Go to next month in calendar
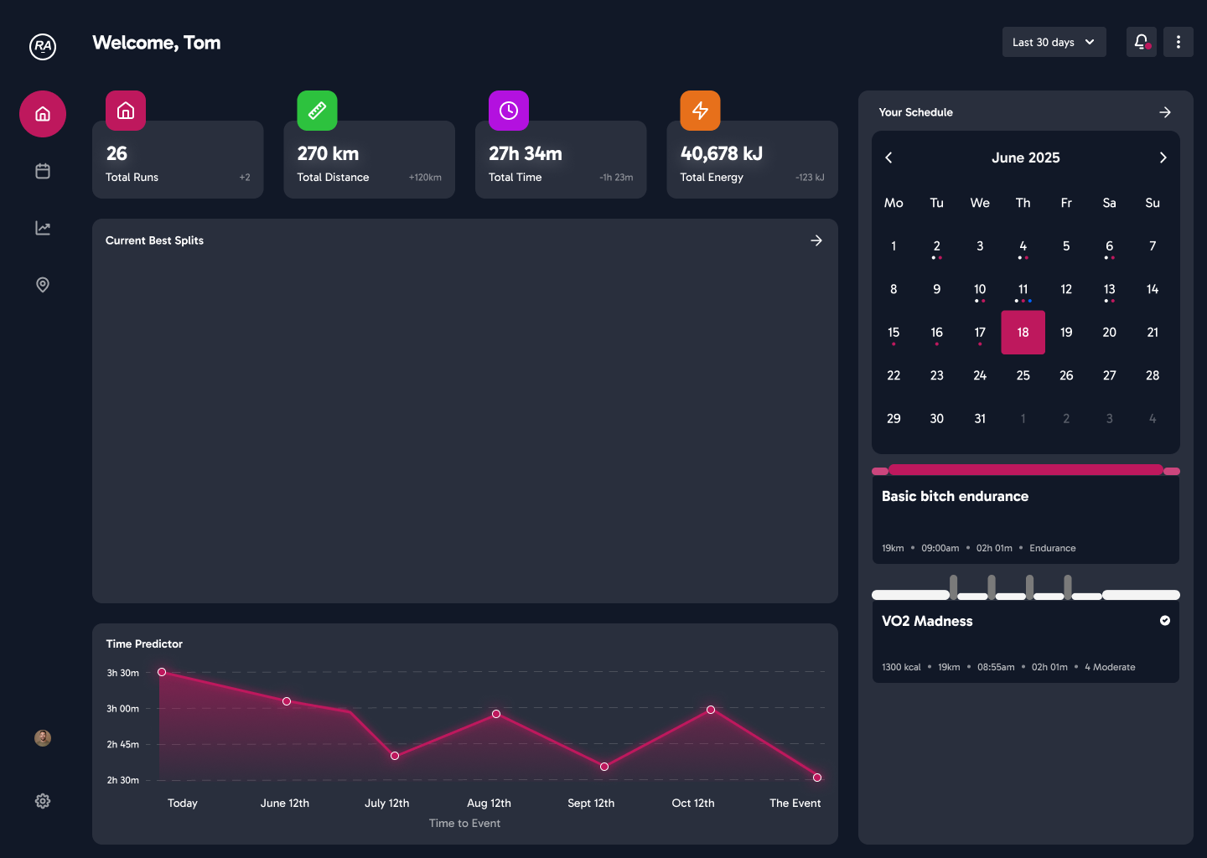The width and height of the screenshot is (1207, 858). click(1163, 158)
